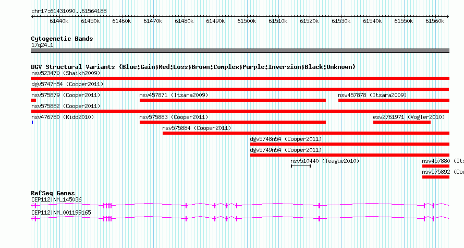Click the 61500k ruler tick label
Image resolution: width=464 pixels, height=248 pixels.
coord(247,21)
